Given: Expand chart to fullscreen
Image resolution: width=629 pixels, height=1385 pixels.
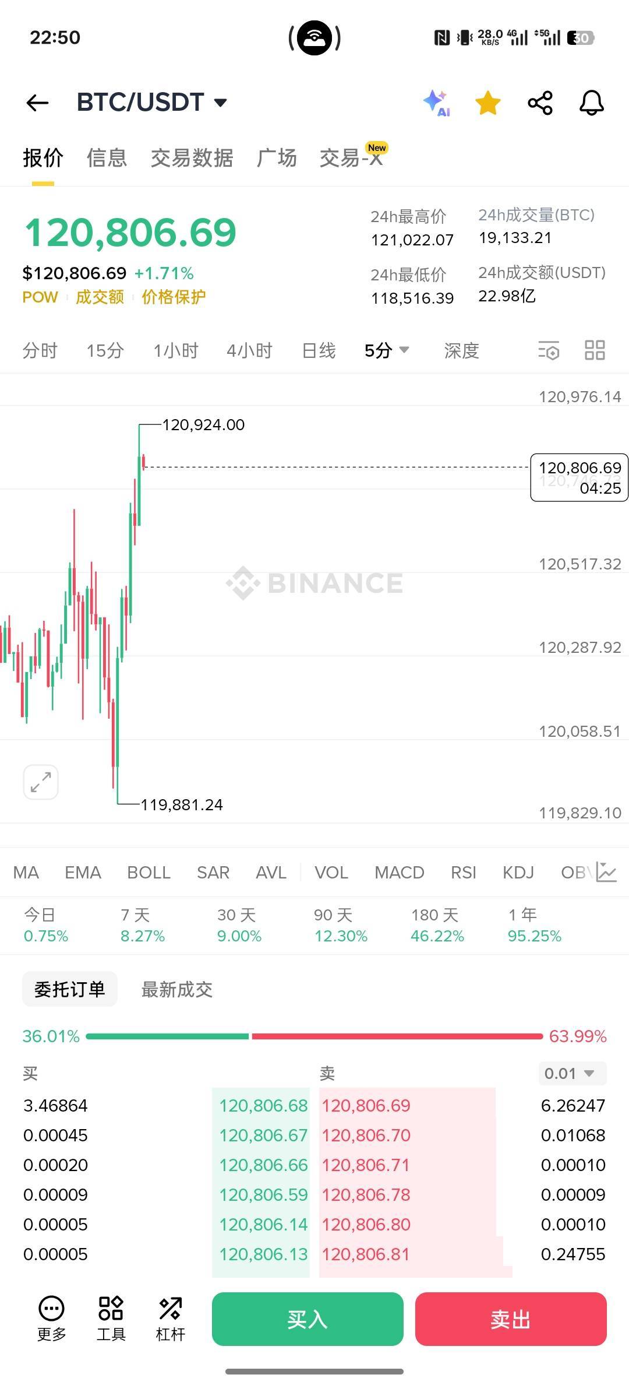Looking at the screenshot, I should click(41, 782).
